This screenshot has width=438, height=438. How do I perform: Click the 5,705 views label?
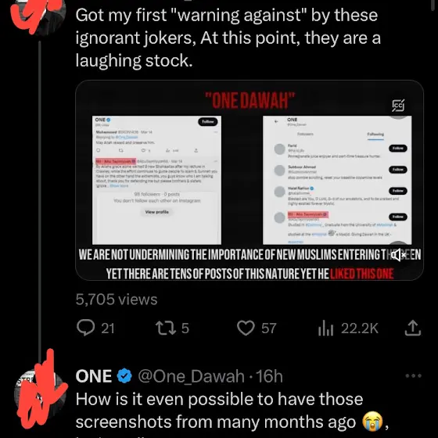(117, 299)
